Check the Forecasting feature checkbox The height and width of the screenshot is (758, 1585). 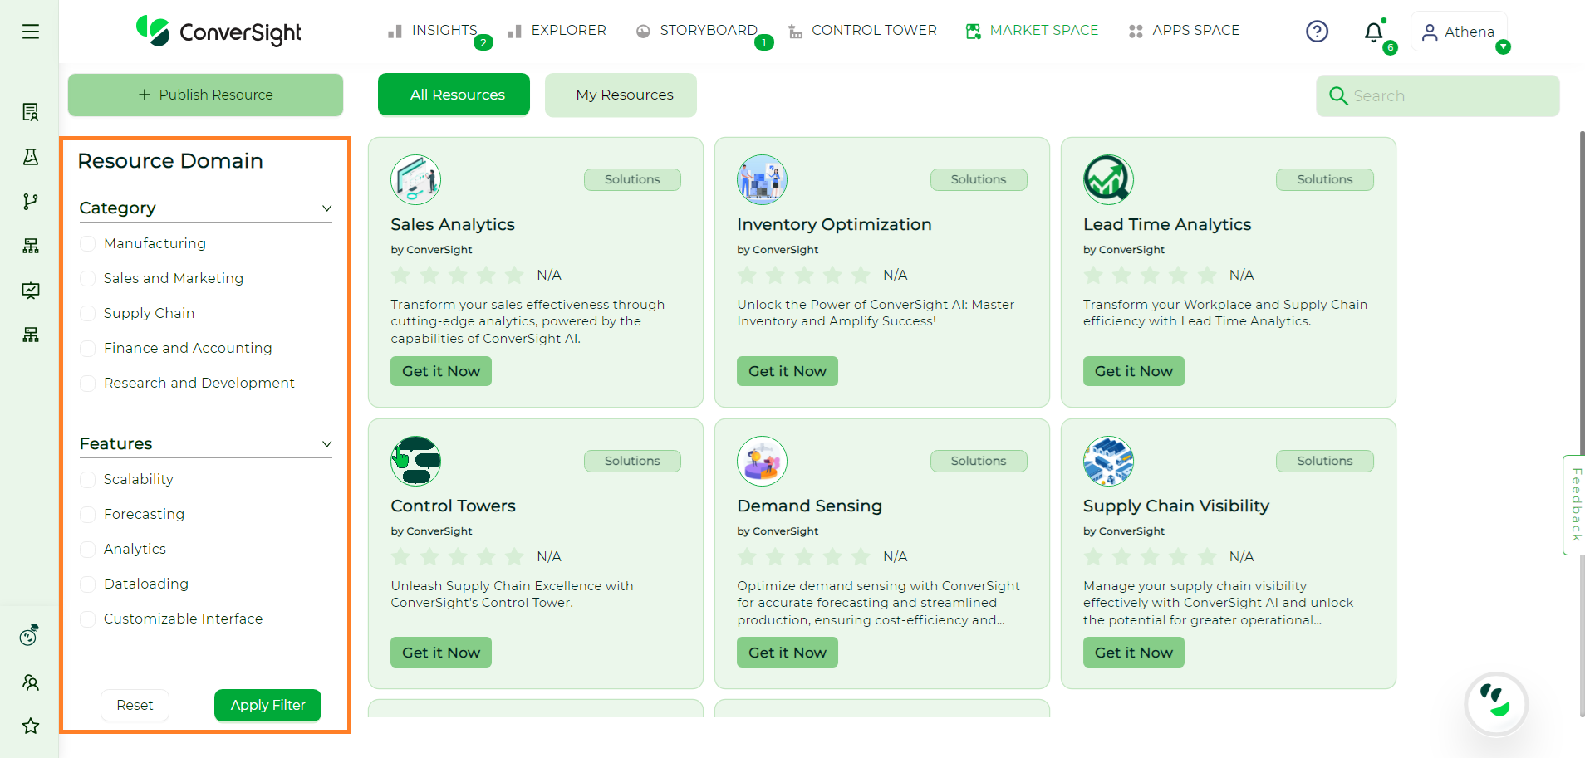87,514
